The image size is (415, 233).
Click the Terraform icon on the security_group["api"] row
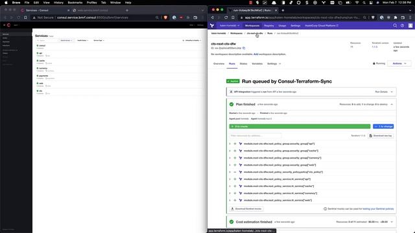[241, 144]
